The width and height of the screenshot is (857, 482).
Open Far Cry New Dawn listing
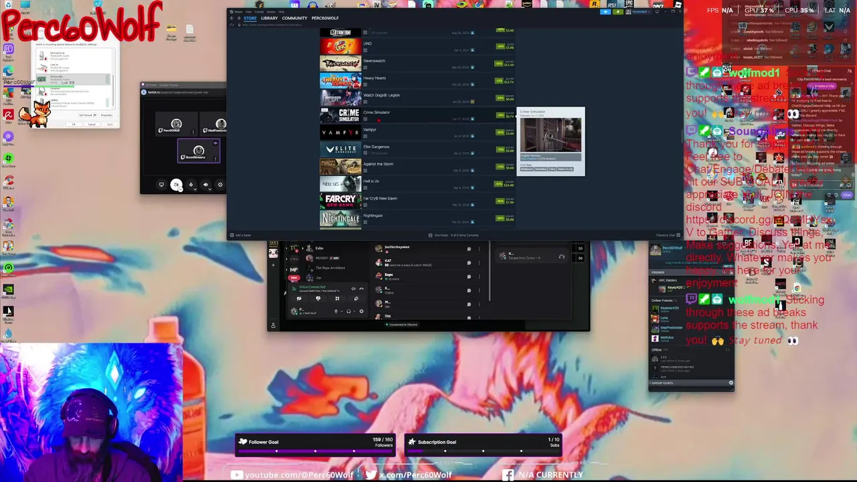[x=417, y=201]
